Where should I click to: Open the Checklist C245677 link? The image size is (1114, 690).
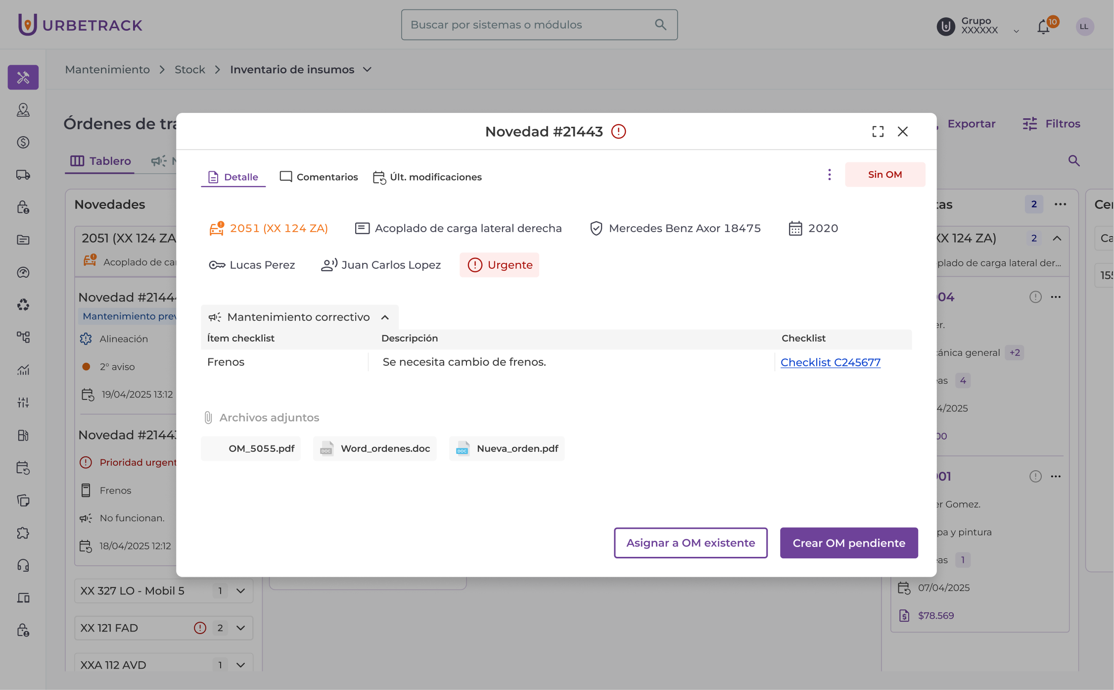[x=830, y=362]
